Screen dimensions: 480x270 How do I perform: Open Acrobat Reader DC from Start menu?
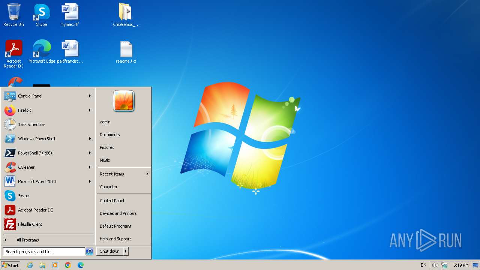[x=48, y=210]
